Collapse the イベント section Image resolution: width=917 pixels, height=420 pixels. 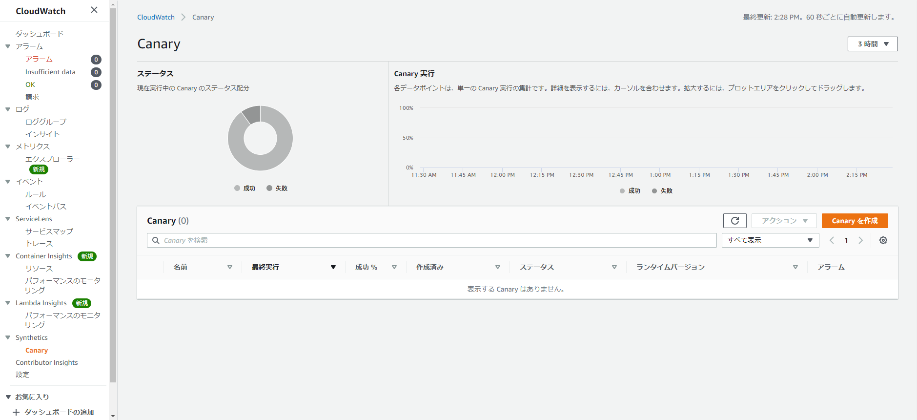(x=8, y=181)
